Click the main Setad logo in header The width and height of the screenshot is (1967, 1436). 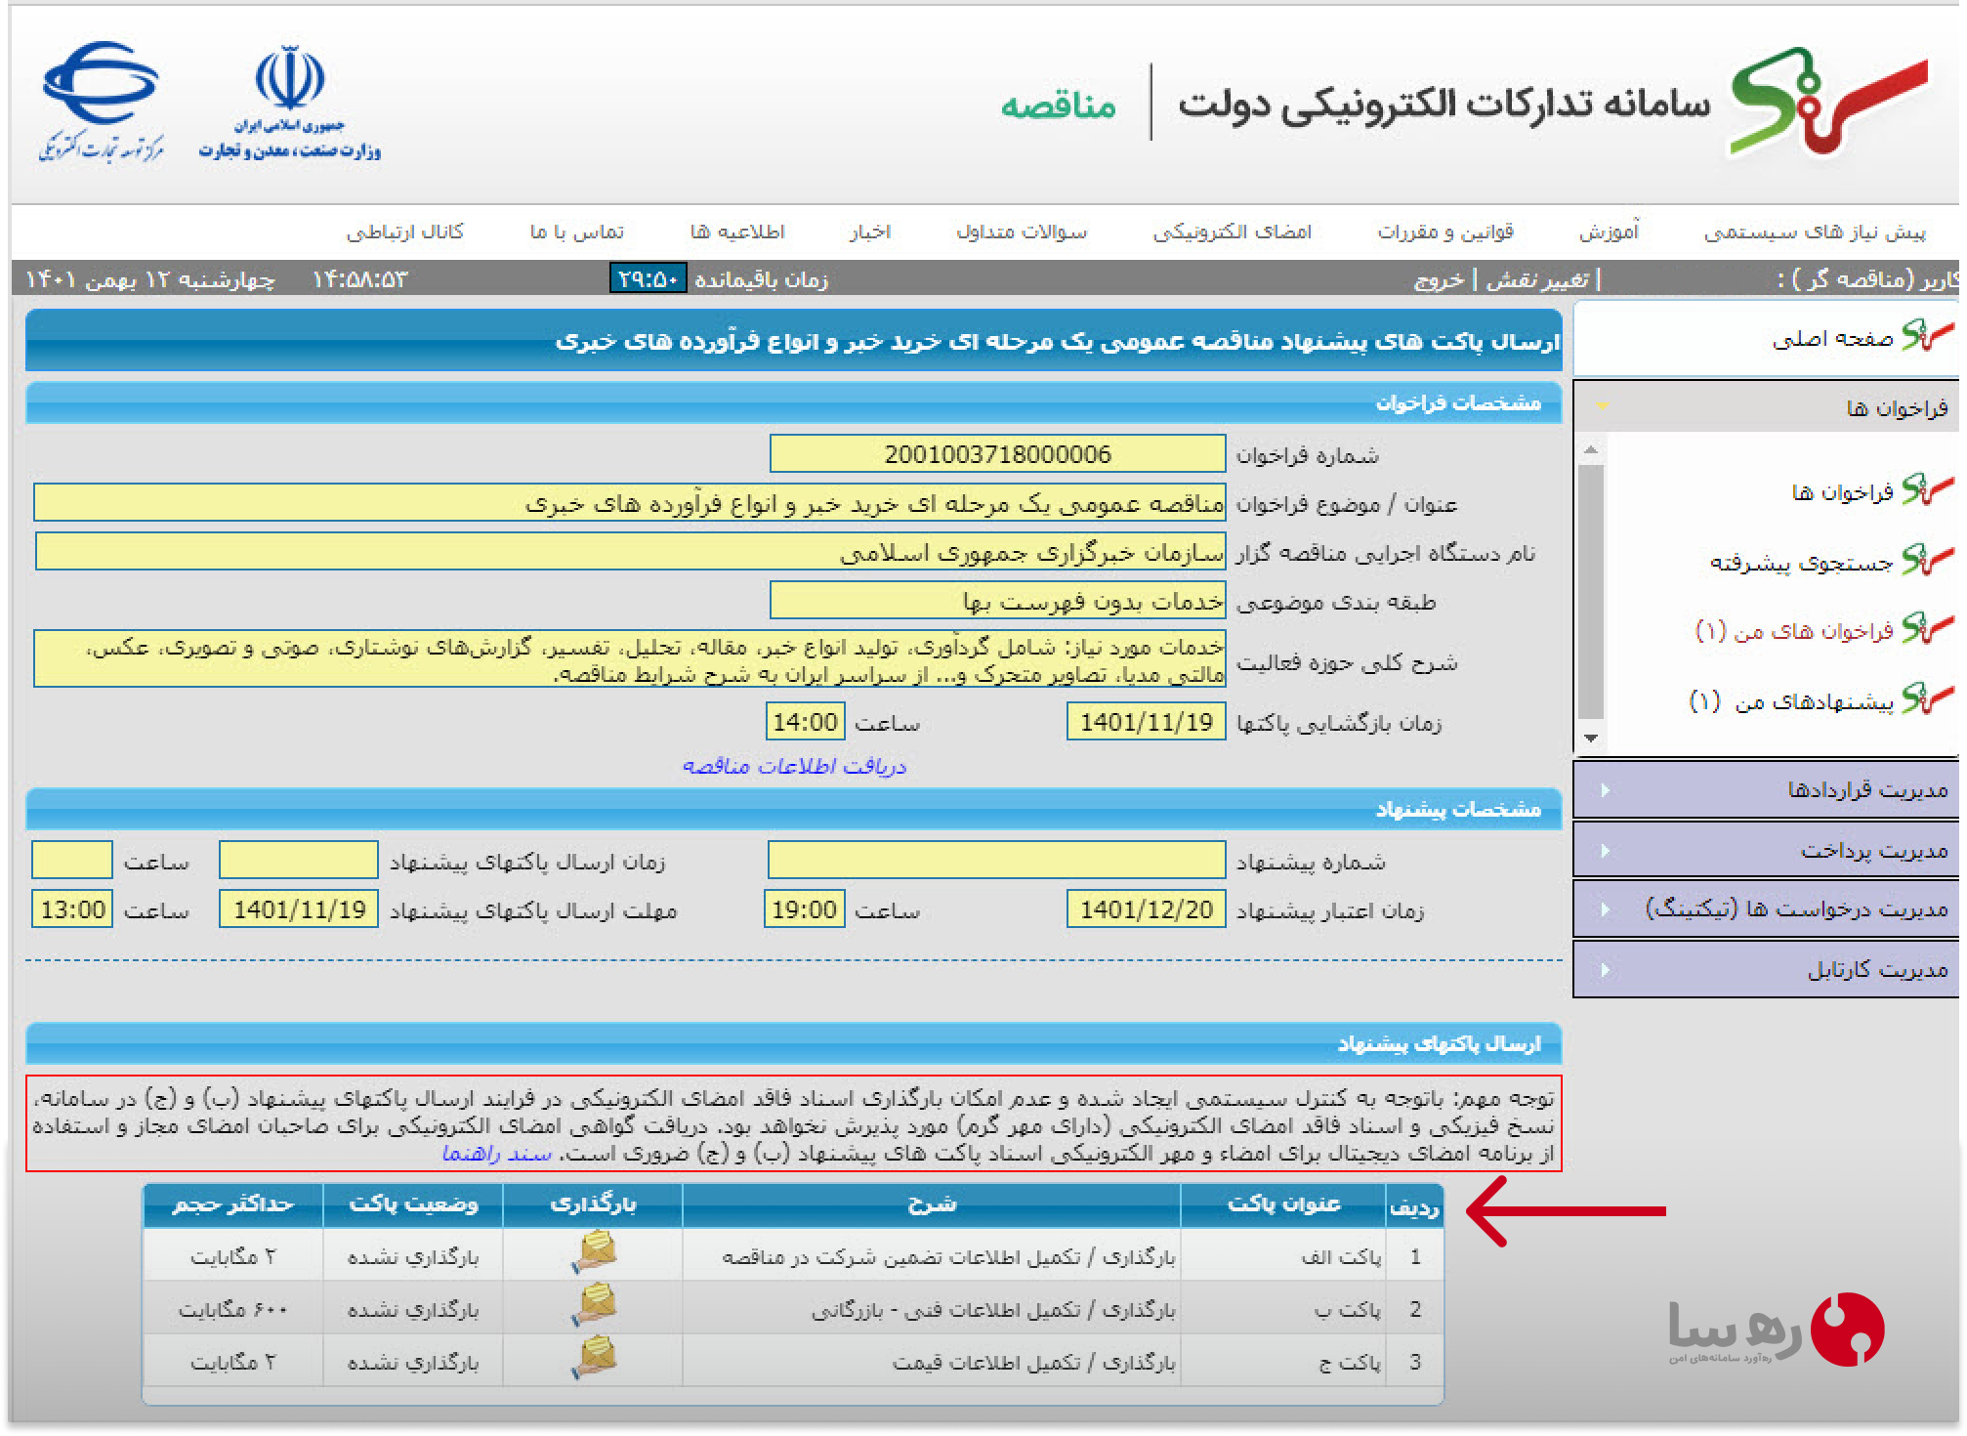coord(1829,102)
